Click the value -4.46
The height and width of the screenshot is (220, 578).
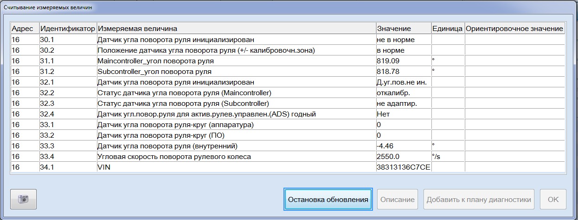pyautogui.click(x=404, y=146)
